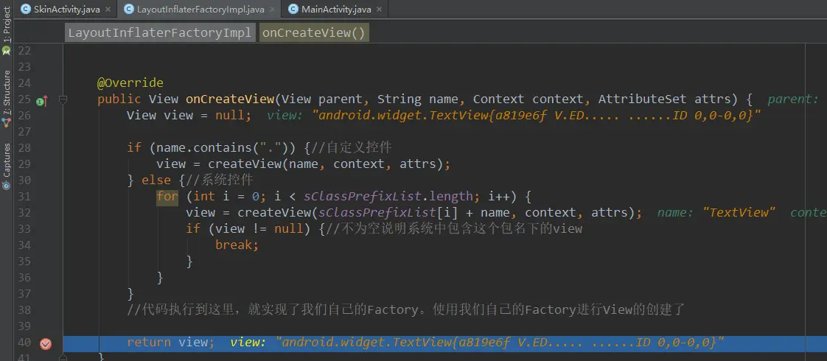Open the Project tool window

pyautogui.click(x=7, y=25)
